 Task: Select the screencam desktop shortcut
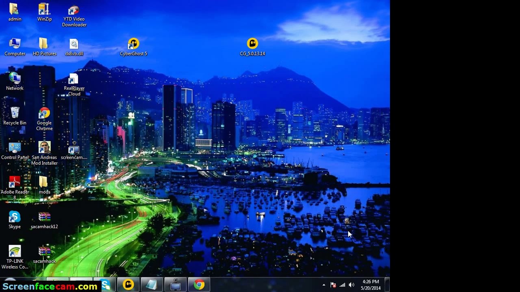point(74,150)
